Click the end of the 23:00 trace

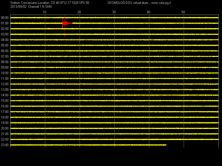tap(166, 145)
